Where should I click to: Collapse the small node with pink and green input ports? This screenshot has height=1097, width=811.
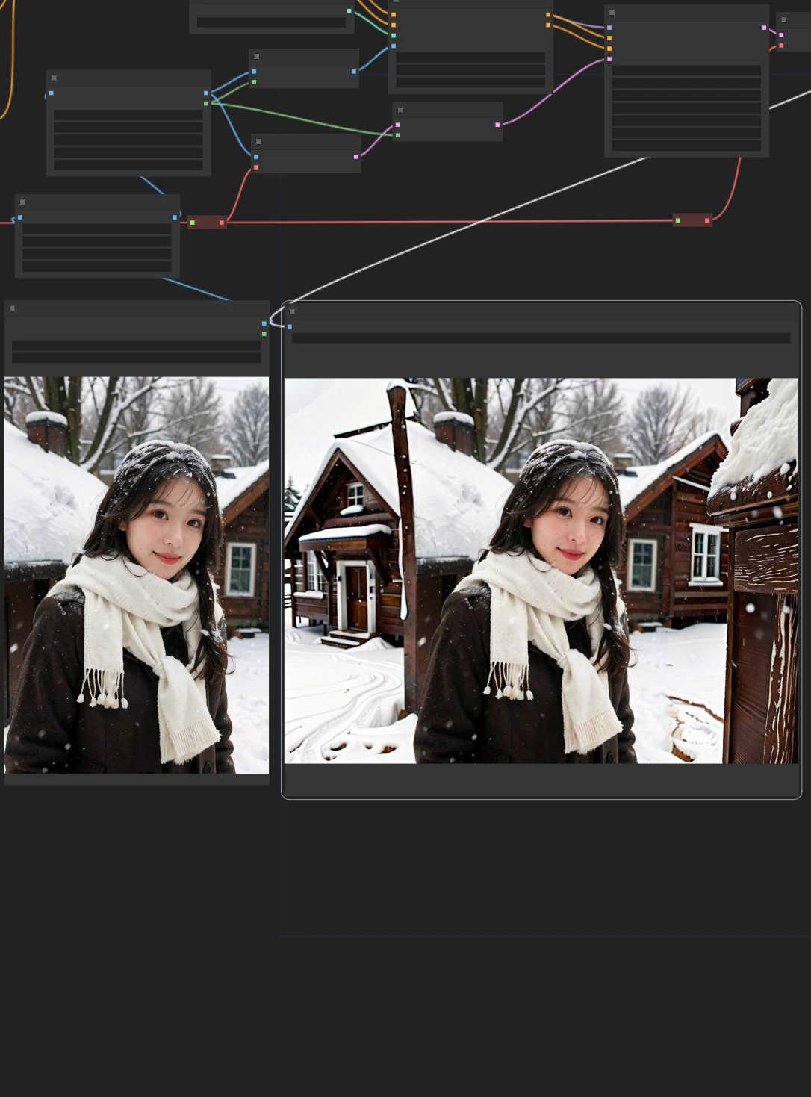pyautogui.click(x=400, y=109)
